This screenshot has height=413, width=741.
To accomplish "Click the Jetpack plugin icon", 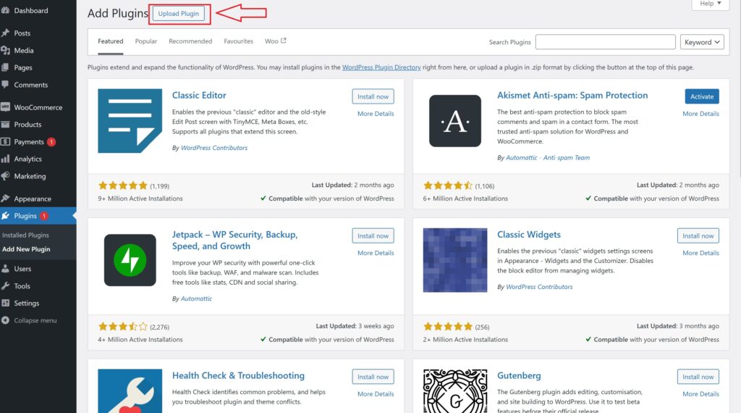I will click(x=130, y=260).
